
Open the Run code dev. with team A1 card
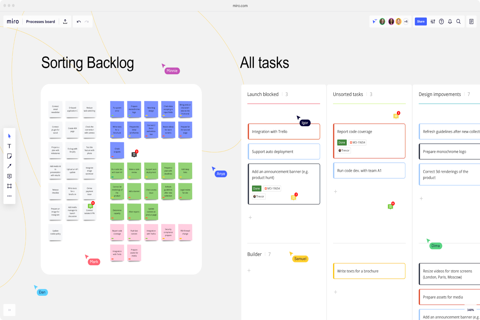coord(369,171)
